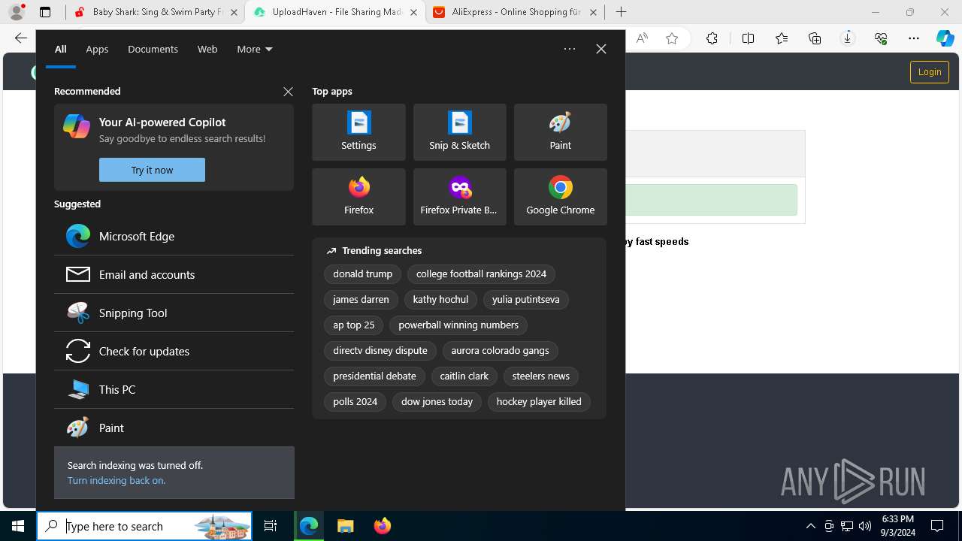The image size is (962, 541).
Task: Expand the More filter dropdown
Action: tap(255, 49)
